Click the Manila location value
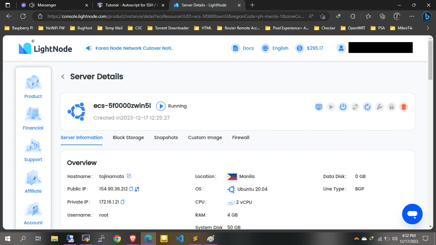Viewport: 436px width, 245px height. (247, 176)
